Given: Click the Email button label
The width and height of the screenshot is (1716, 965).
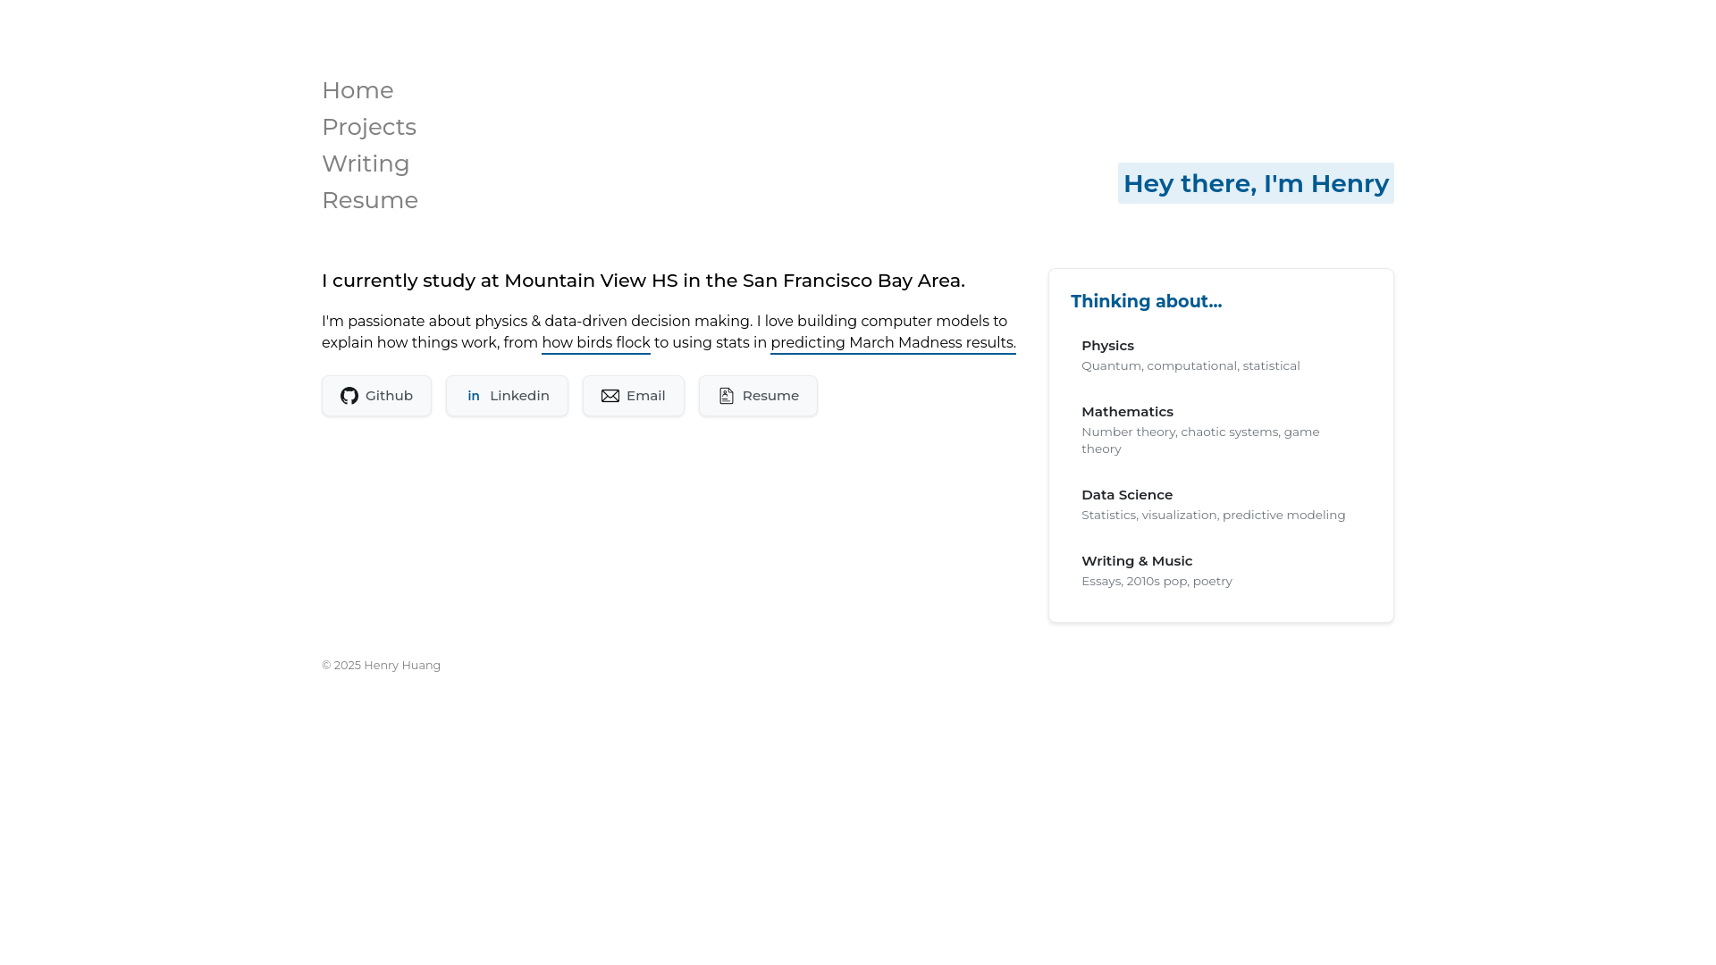Looking at the screenshot, I should coord(645,396).
